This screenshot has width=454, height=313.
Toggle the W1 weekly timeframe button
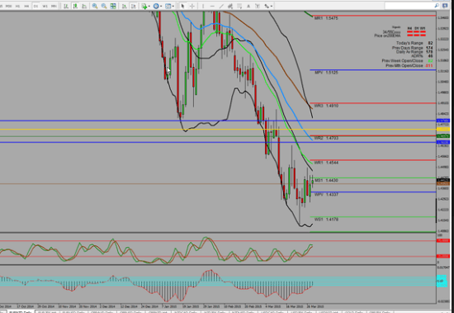(x=45, y=6)
